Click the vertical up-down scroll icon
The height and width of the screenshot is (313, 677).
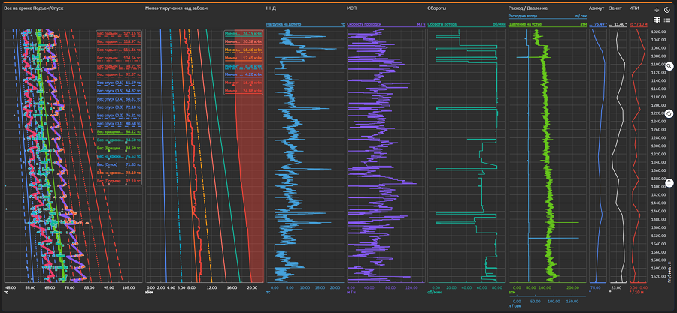[x=669, y=183]
